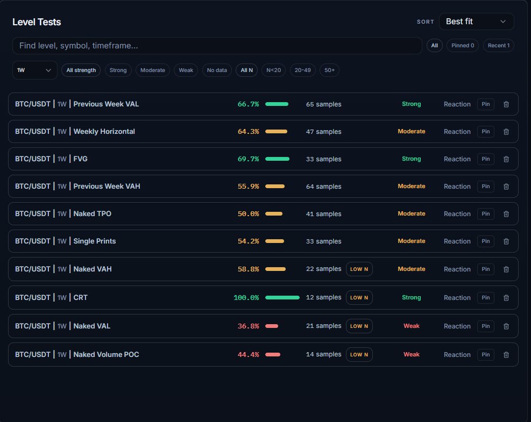This screenshot has height=422, width=531.
Task: Delete the Weekly Horizontal test
Action: [x=506, y=132]
